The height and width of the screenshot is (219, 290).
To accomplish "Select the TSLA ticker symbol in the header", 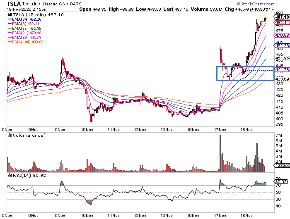I will 14,3.
